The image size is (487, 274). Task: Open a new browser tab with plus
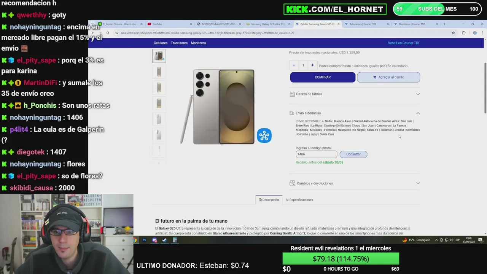444,24
